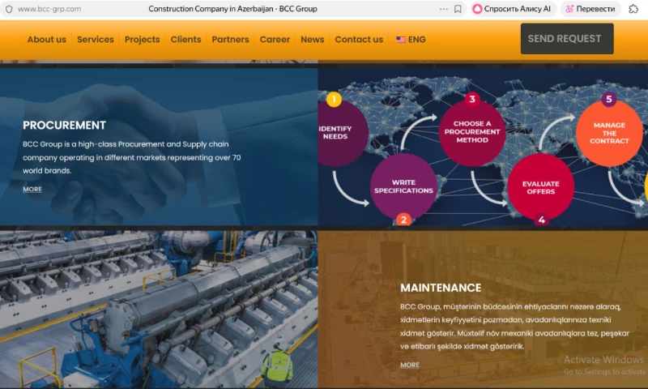Open browser extensions puzzle icon
The height and width of the screenshot is (389, 648).
633,9
